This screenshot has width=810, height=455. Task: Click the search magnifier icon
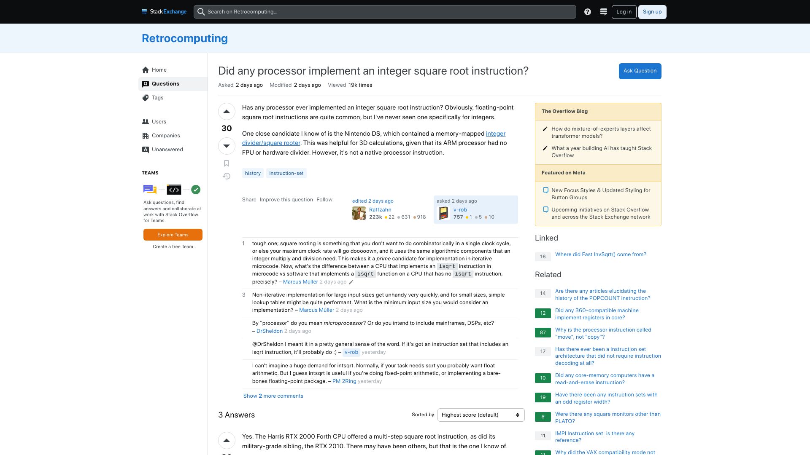201,12
